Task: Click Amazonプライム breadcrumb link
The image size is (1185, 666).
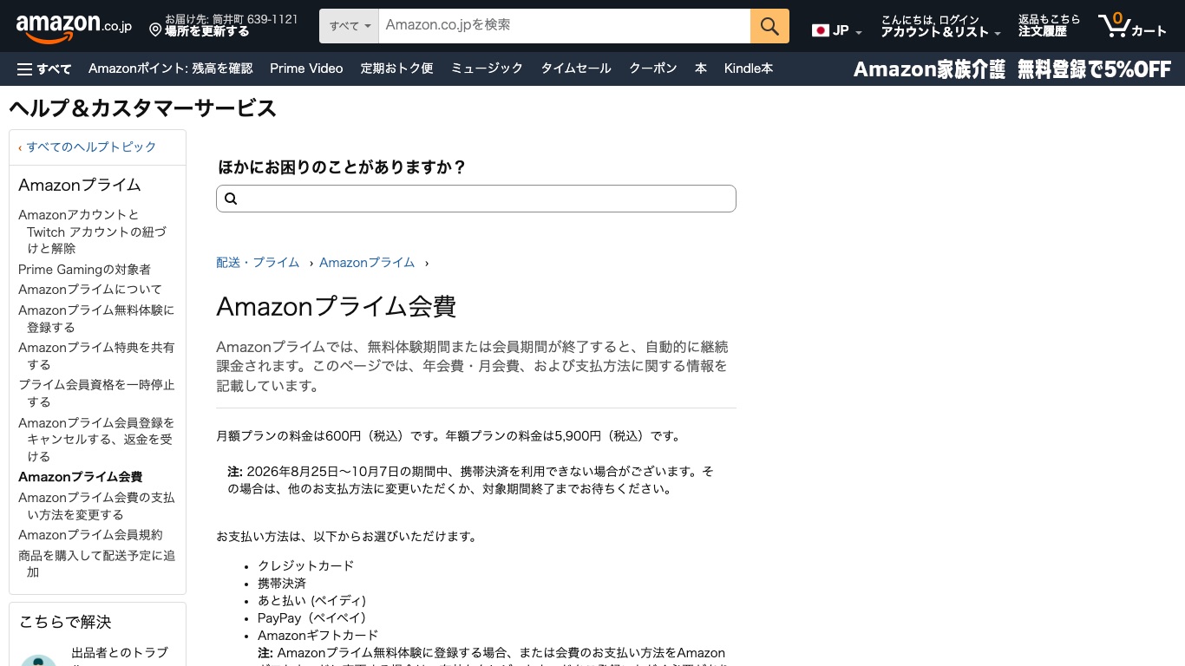Action: point(367,263)
